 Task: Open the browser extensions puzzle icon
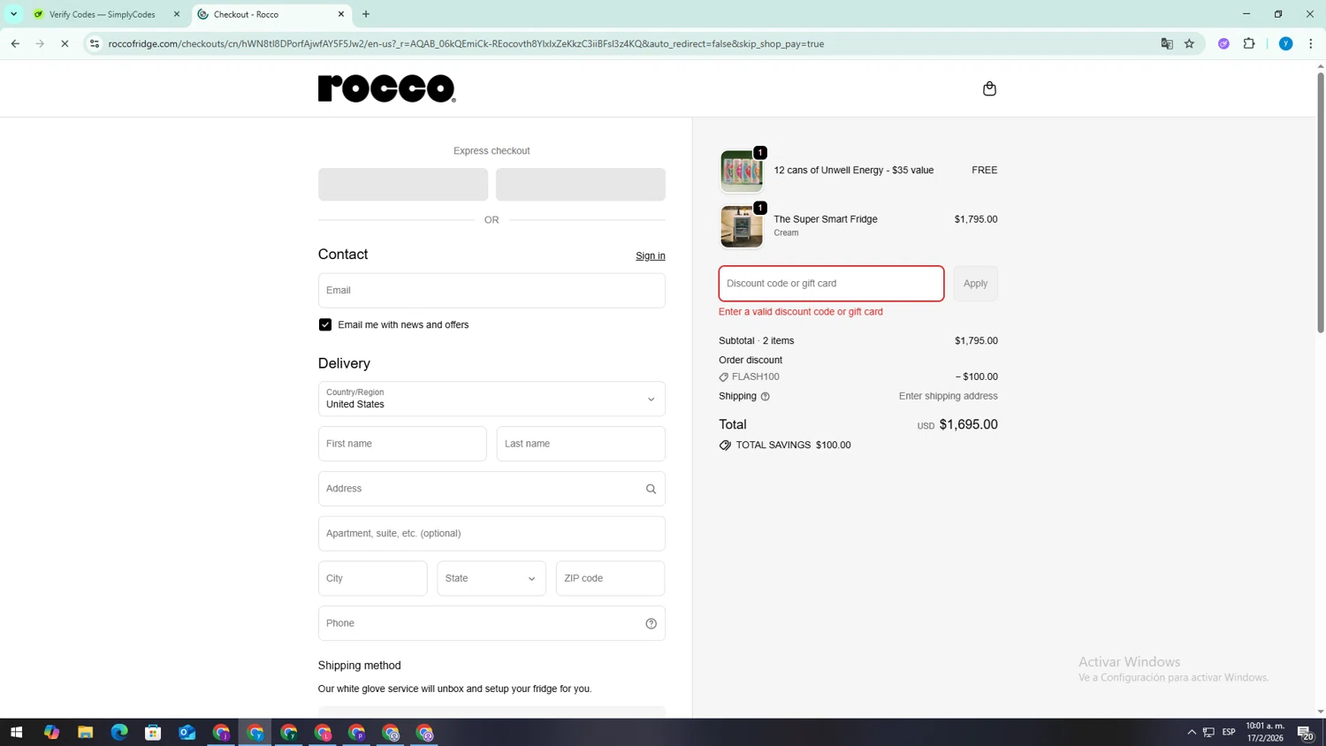click(1249, 43)
